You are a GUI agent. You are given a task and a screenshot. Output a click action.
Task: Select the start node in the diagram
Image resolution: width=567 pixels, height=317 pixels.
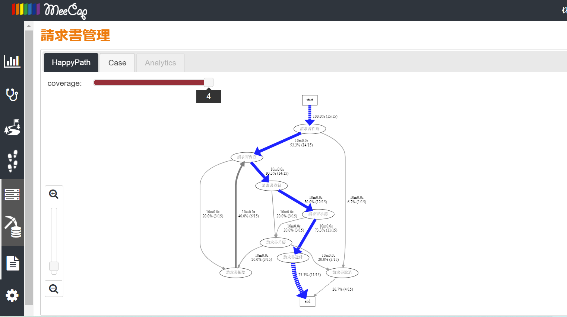pos(309,100)
